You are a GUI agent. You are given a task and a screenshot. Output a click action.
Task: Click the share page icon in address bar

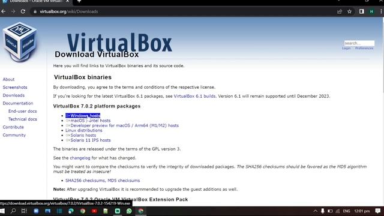340,11
